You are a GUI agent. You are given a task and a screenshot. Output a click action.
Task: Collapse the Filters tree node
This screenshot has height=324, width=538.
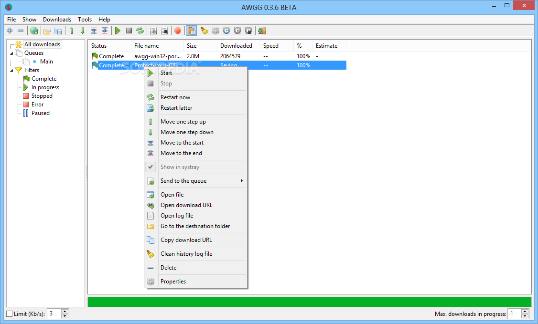point(11,70)
